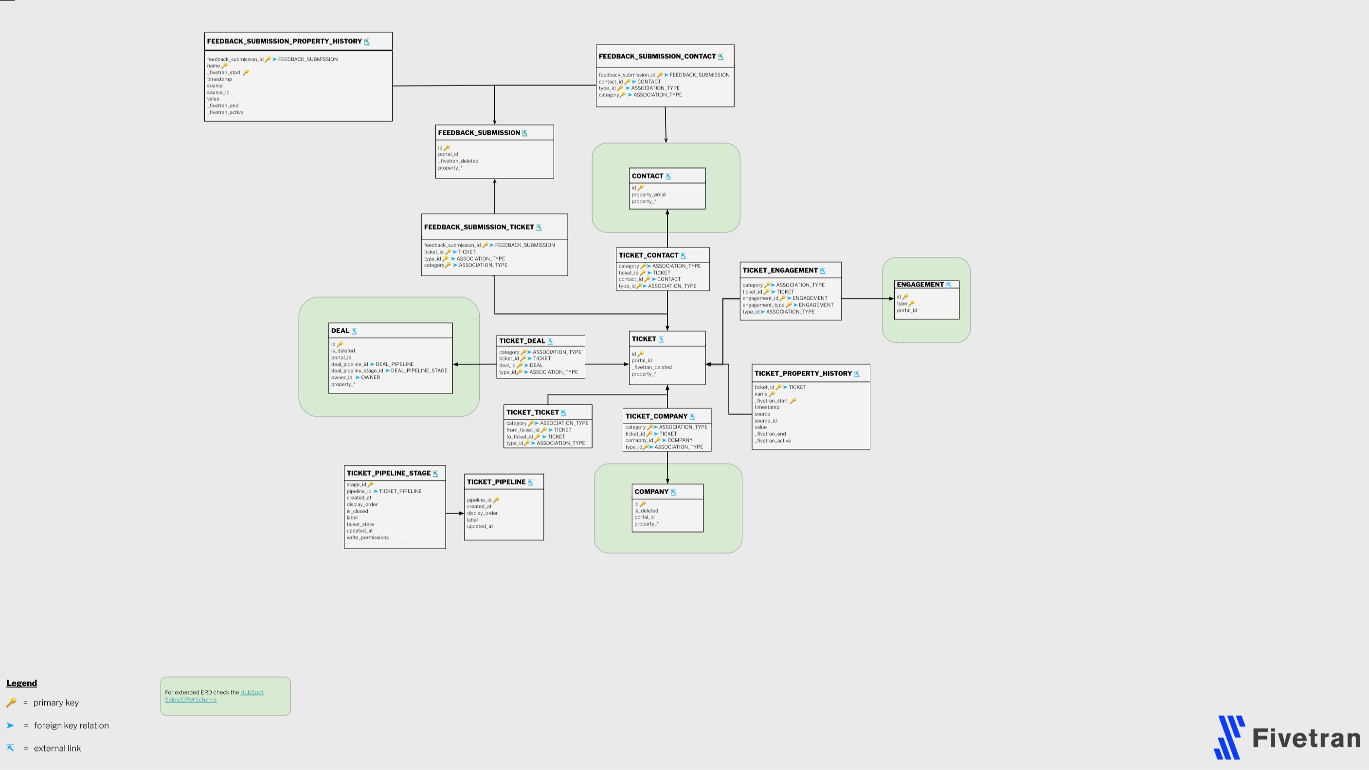Image resolution: width=1369 pixels, height=770 pixels.
Task: Open the CONTACT table external link icon
Action: [x=668, y=177]
